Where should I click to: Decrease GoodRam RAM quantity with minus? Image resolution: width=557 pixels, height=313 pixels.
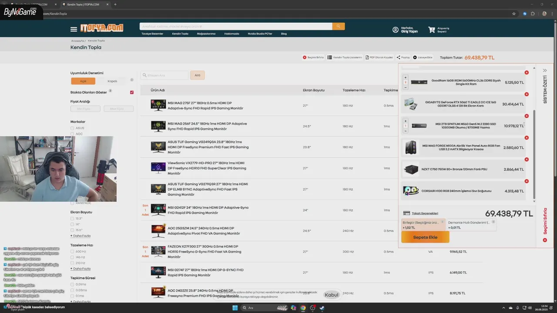406,87
